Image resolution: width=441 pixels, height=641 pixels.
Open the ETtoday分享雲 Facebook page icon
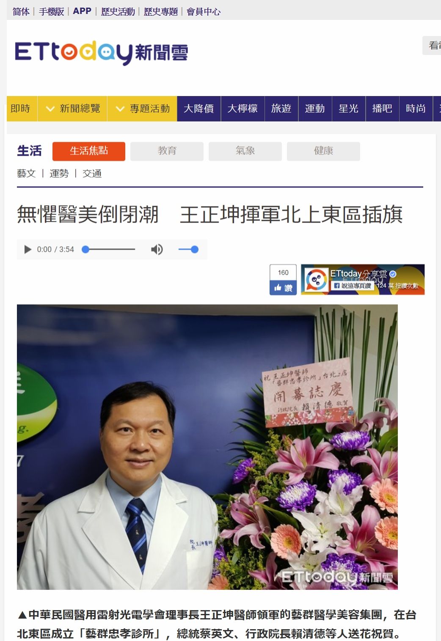point(316,279)
